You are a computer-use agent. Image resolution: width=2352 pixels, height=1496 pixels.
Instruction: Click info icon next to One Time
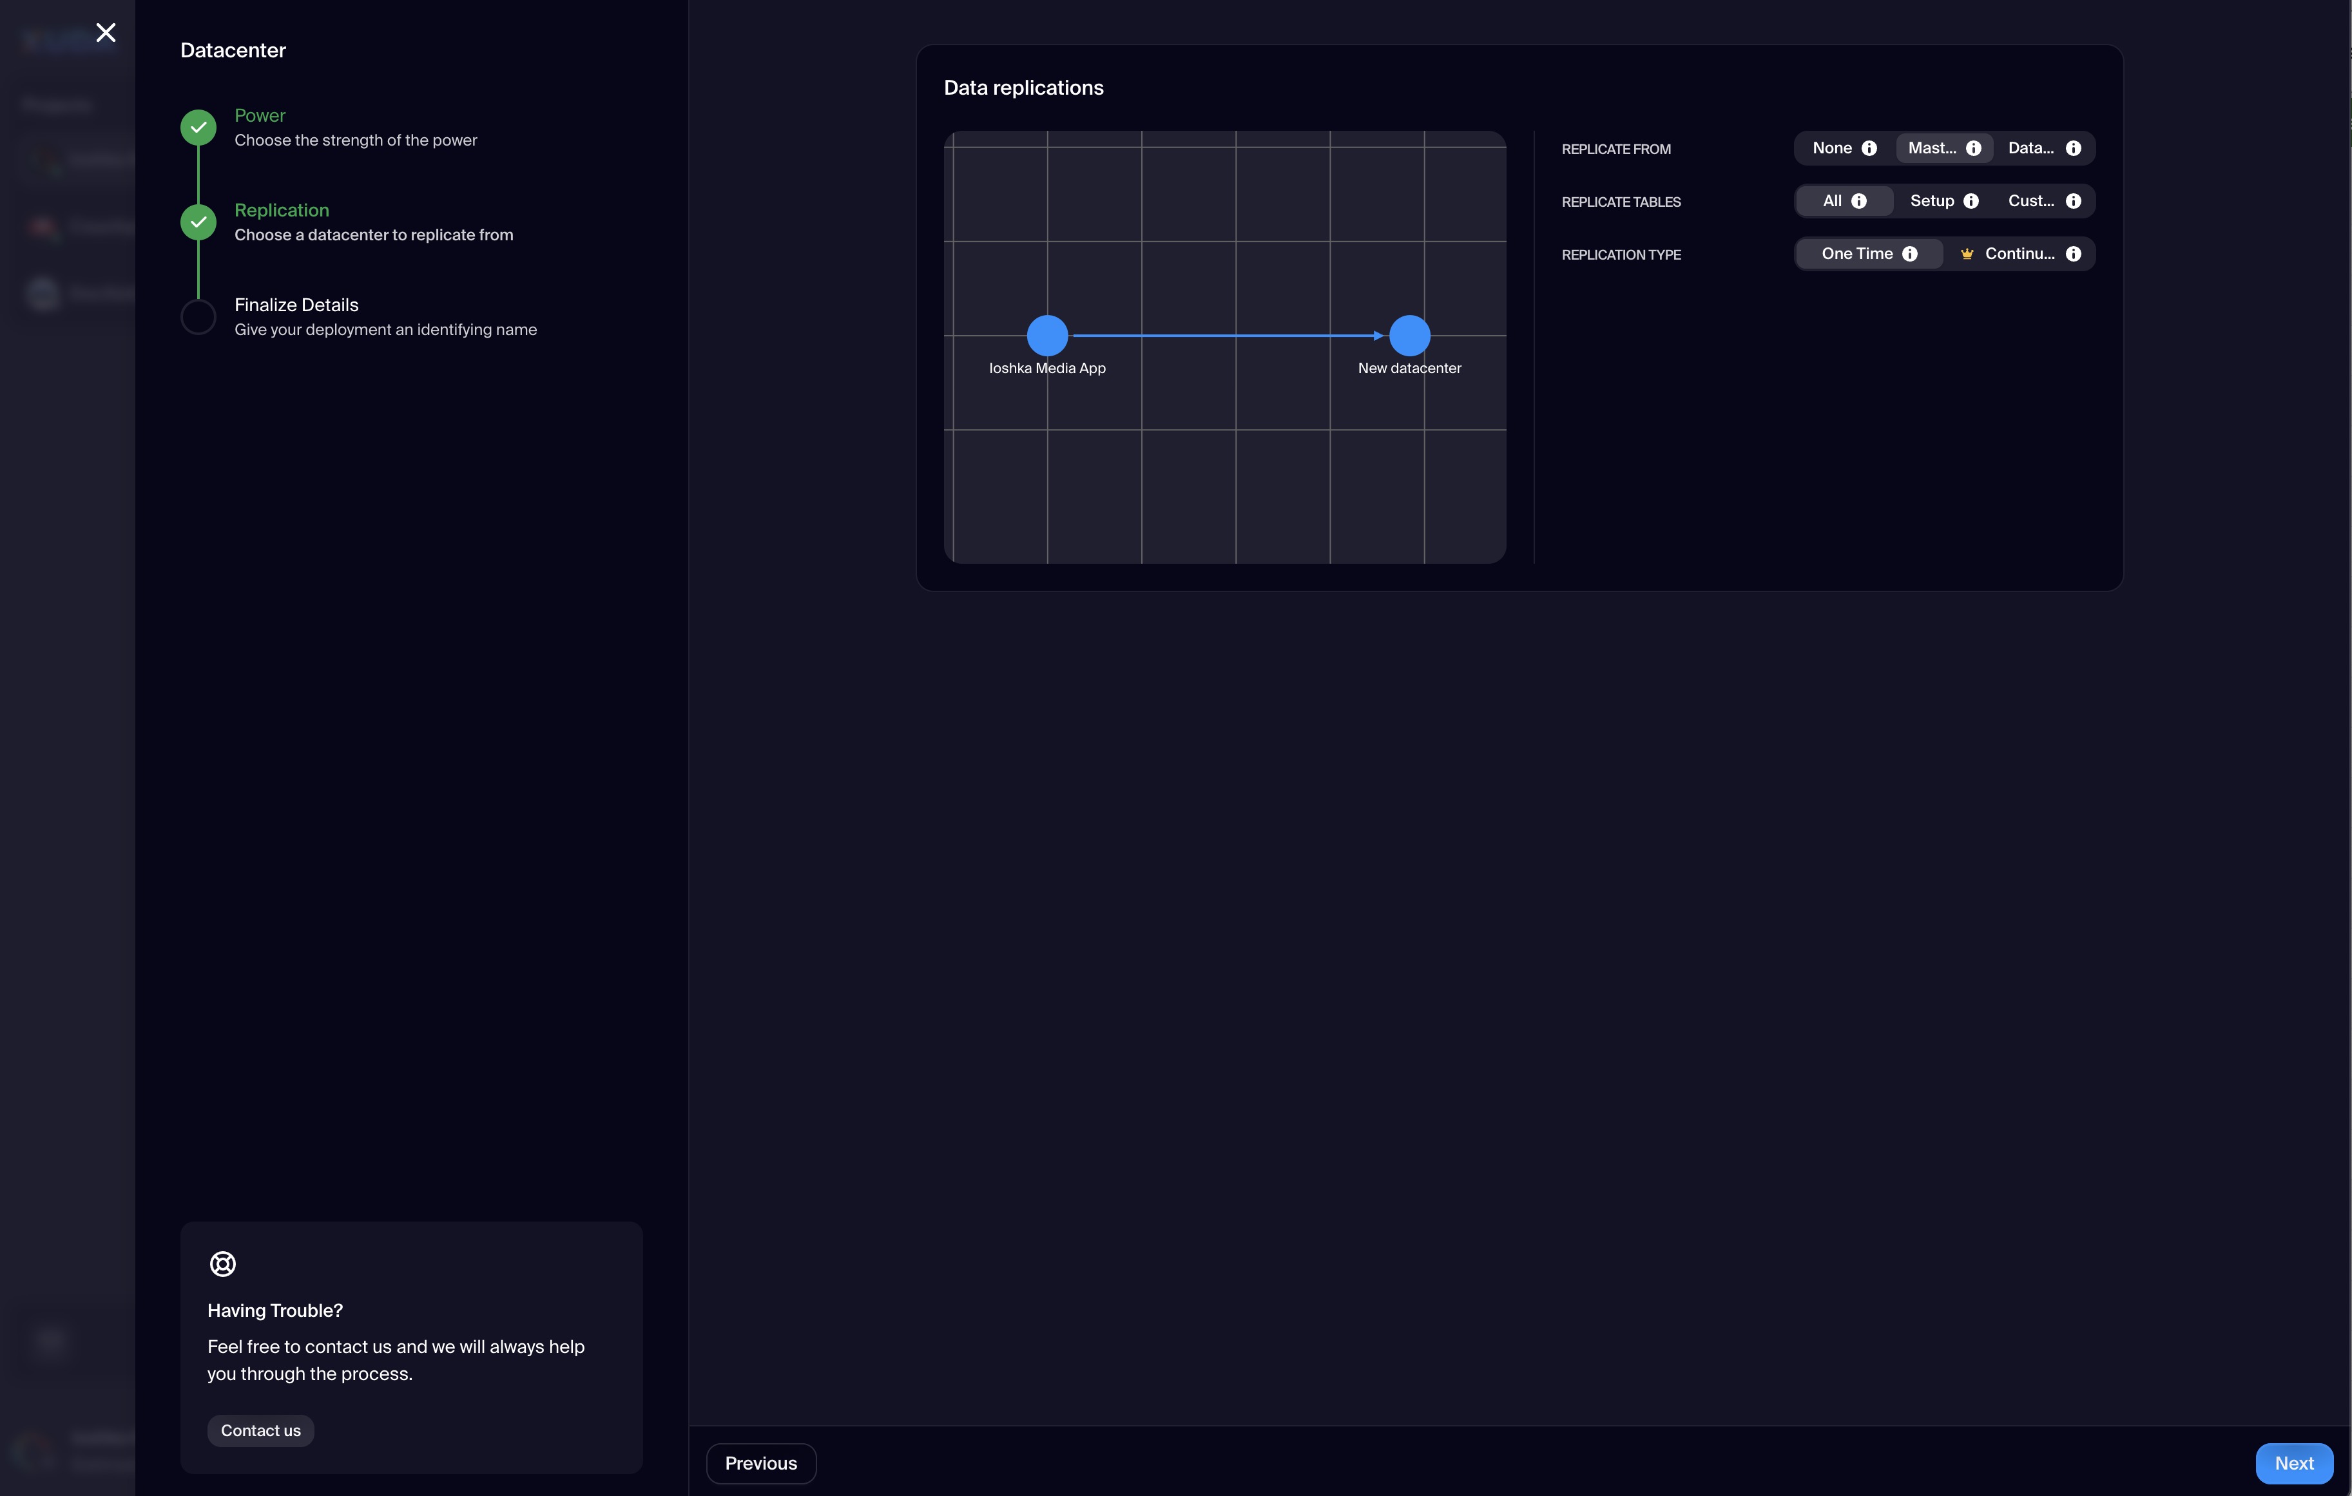[x=1909, y=254]
